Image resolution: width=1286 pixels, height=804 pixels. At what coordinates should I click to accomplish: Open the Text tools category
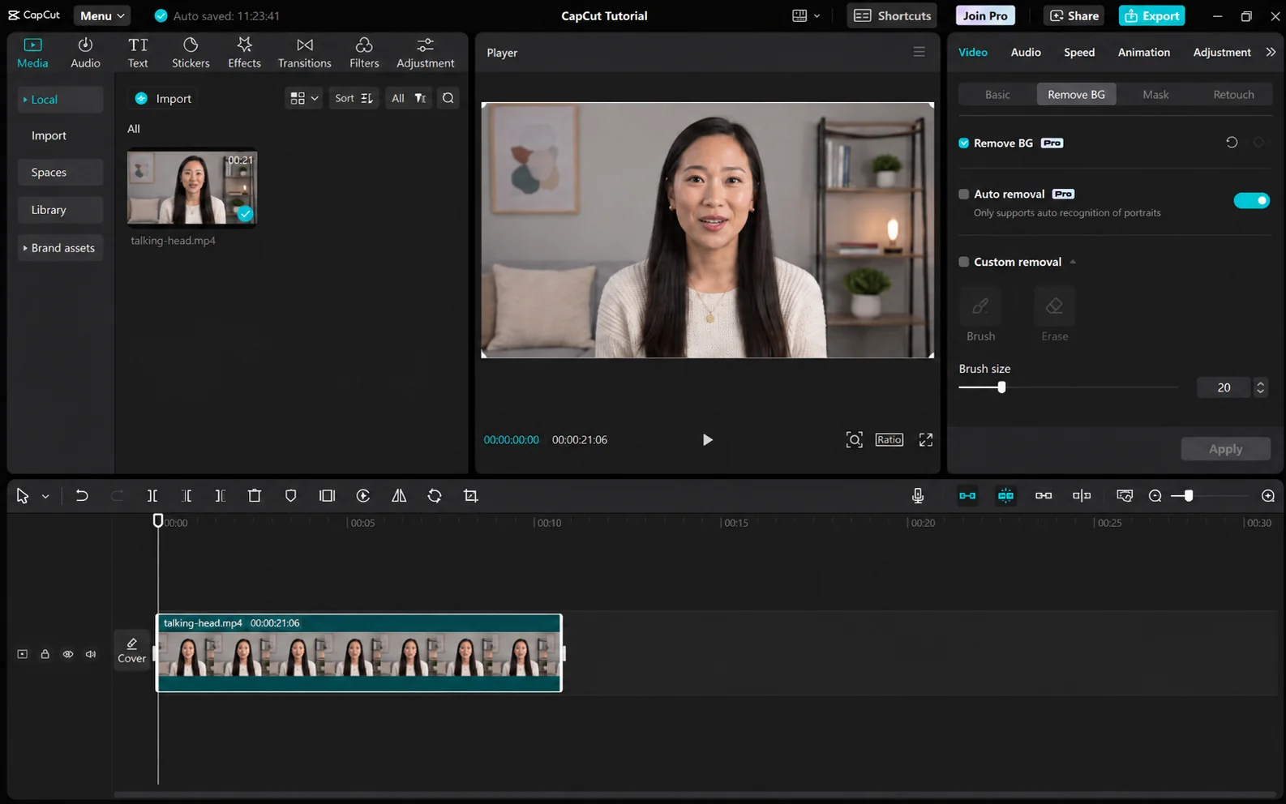click(138, 53)
